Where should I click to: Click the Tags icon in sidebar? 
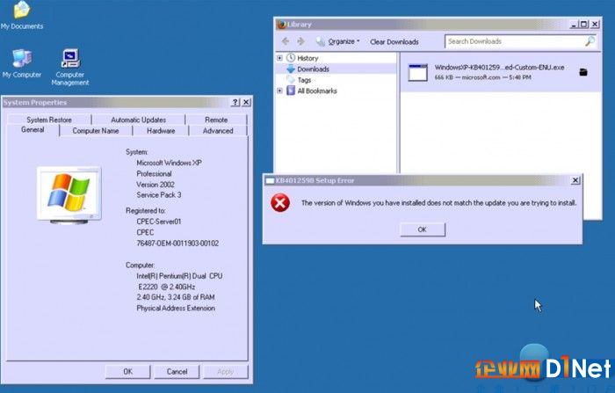pyautogui.click(x=291, y=80)
